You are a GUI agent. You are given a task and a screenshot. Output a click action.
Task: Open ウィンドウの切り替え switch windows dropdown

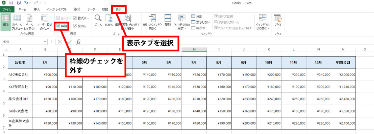pyautogui.click(x=263, y=22)
